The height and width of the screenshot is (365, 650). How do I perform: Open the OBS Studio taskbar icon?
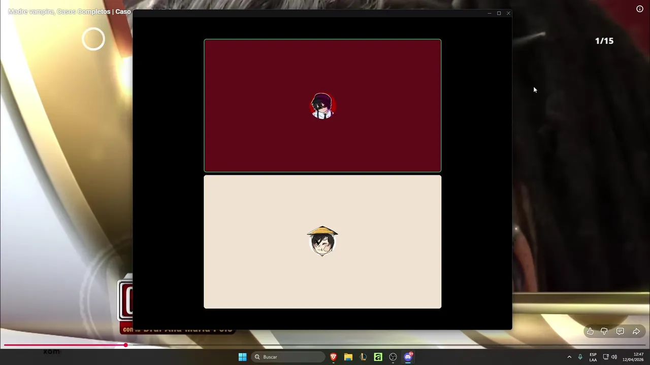point(393,357)
